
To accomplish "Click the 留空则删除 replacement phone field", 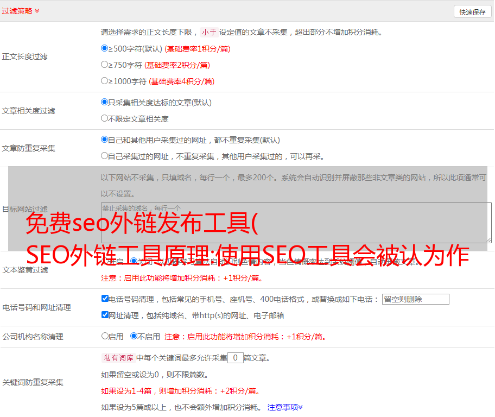I will pos(415,299).
